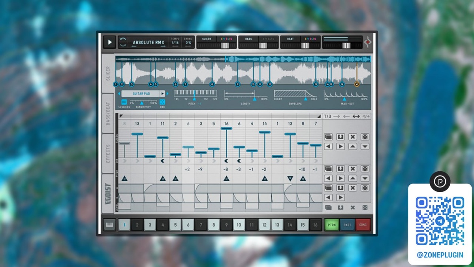Shift Slices row right

(x=340, y=146)
